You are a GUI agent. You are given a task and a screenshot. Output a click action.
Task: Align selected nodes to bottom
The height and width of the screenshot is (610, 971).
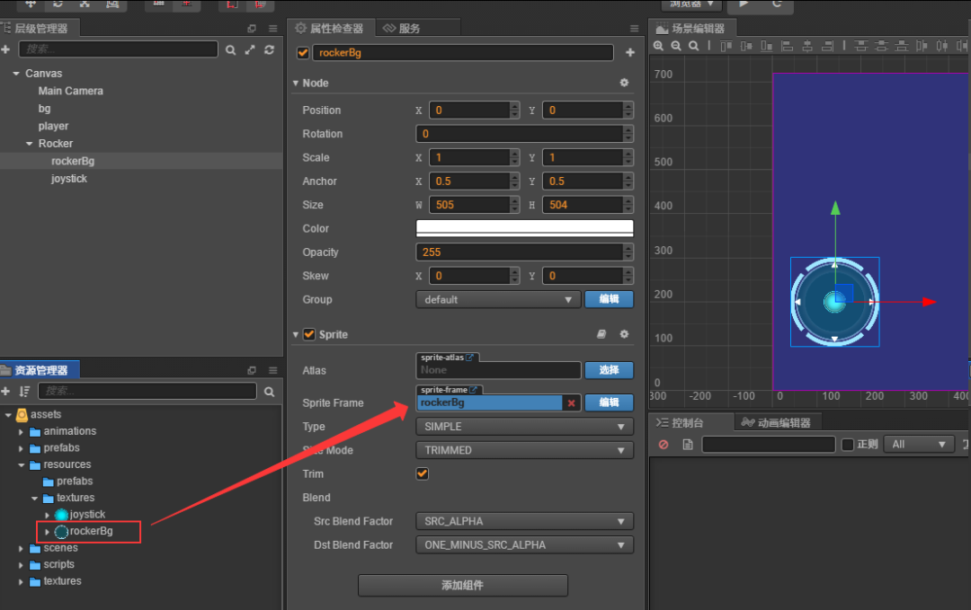767,46
